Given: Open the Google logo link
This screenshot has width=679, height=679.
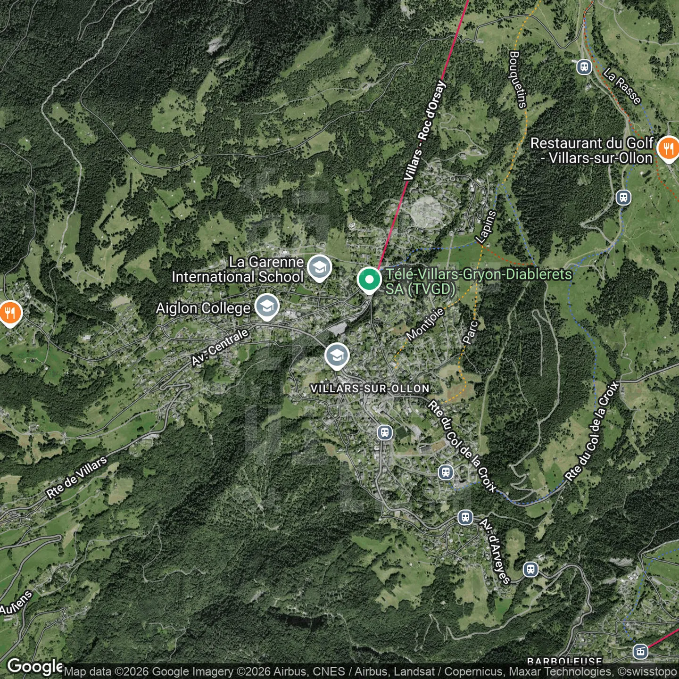Looking at the screenshot, I should click(34, 666).
